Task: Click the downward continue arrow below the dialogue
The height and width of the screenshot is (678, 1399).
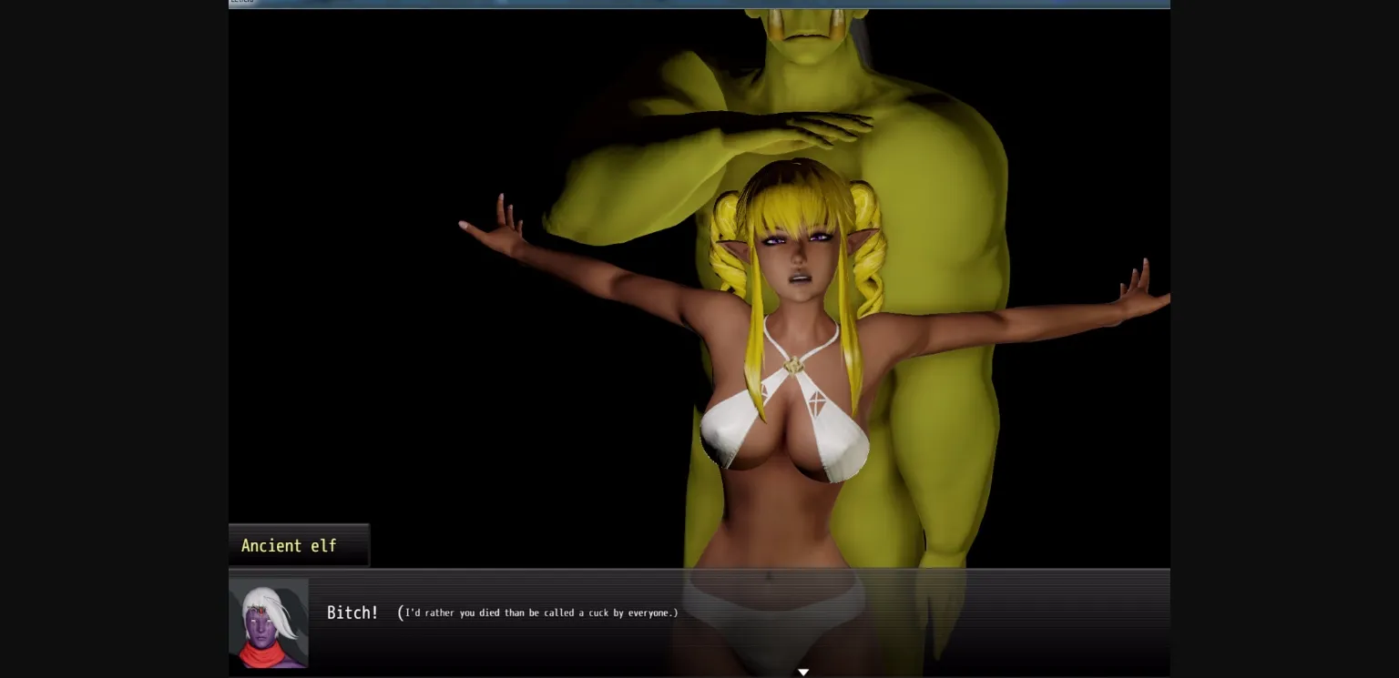Action: (803, 673)
